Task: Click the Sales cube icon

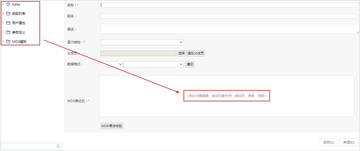Action: [x=8, y=4]
